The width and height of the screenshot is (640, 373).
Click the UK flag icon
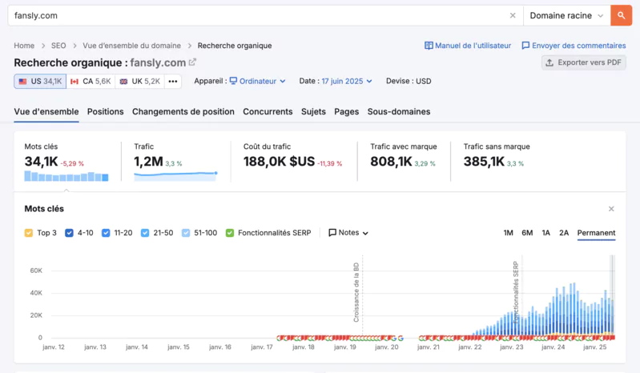click(123, 82)
